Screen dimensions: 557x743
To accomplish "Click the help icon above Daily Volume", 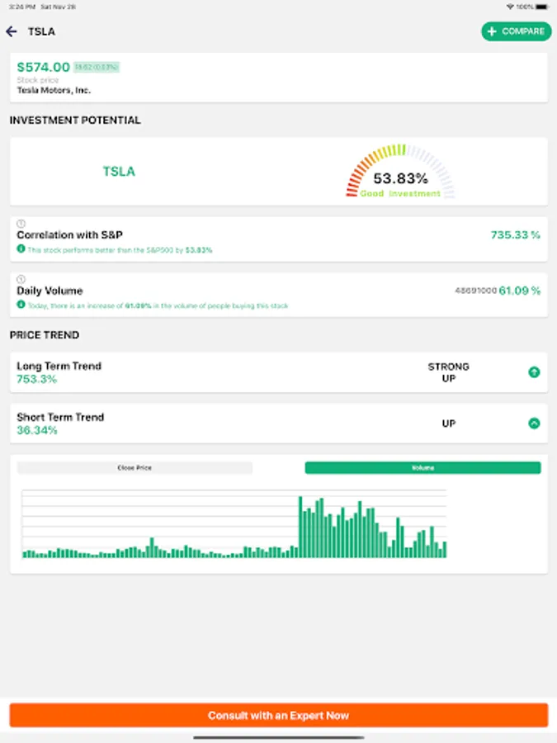I will tap(21, 279).
